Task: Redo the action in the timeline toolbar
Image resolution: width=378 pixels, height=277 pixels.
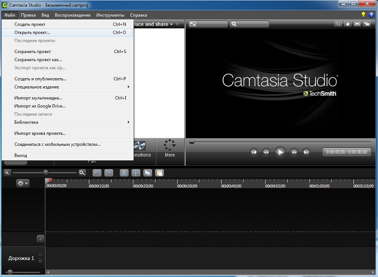Action: tap(109, 173)
